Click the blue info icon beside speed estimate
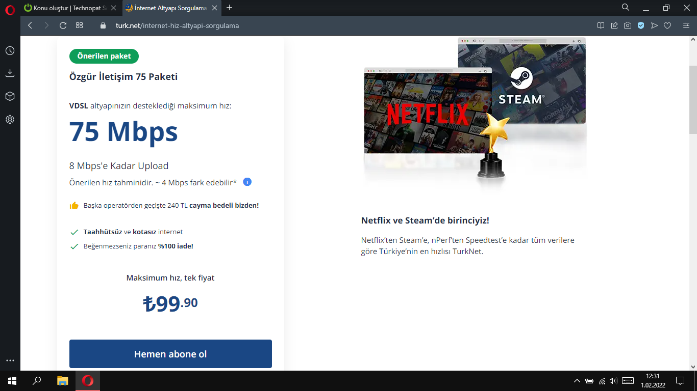Screen dimensions: 697x391 pyautogui.click(x=247, y=182)
